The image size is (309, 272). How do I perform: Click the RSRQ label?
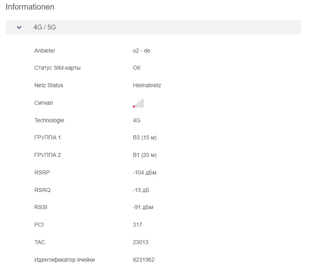point(42,190)
